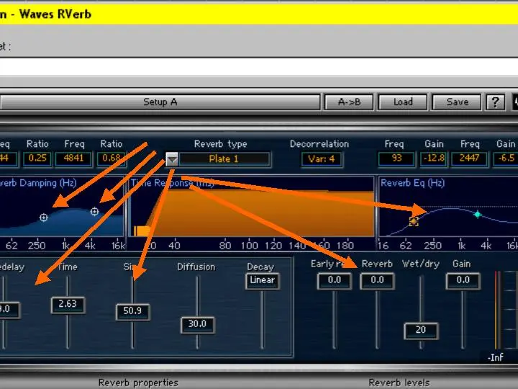Click the Size slider 50.9 handle
The width and height of the screenshot is (518, 389).
(133, 312)
